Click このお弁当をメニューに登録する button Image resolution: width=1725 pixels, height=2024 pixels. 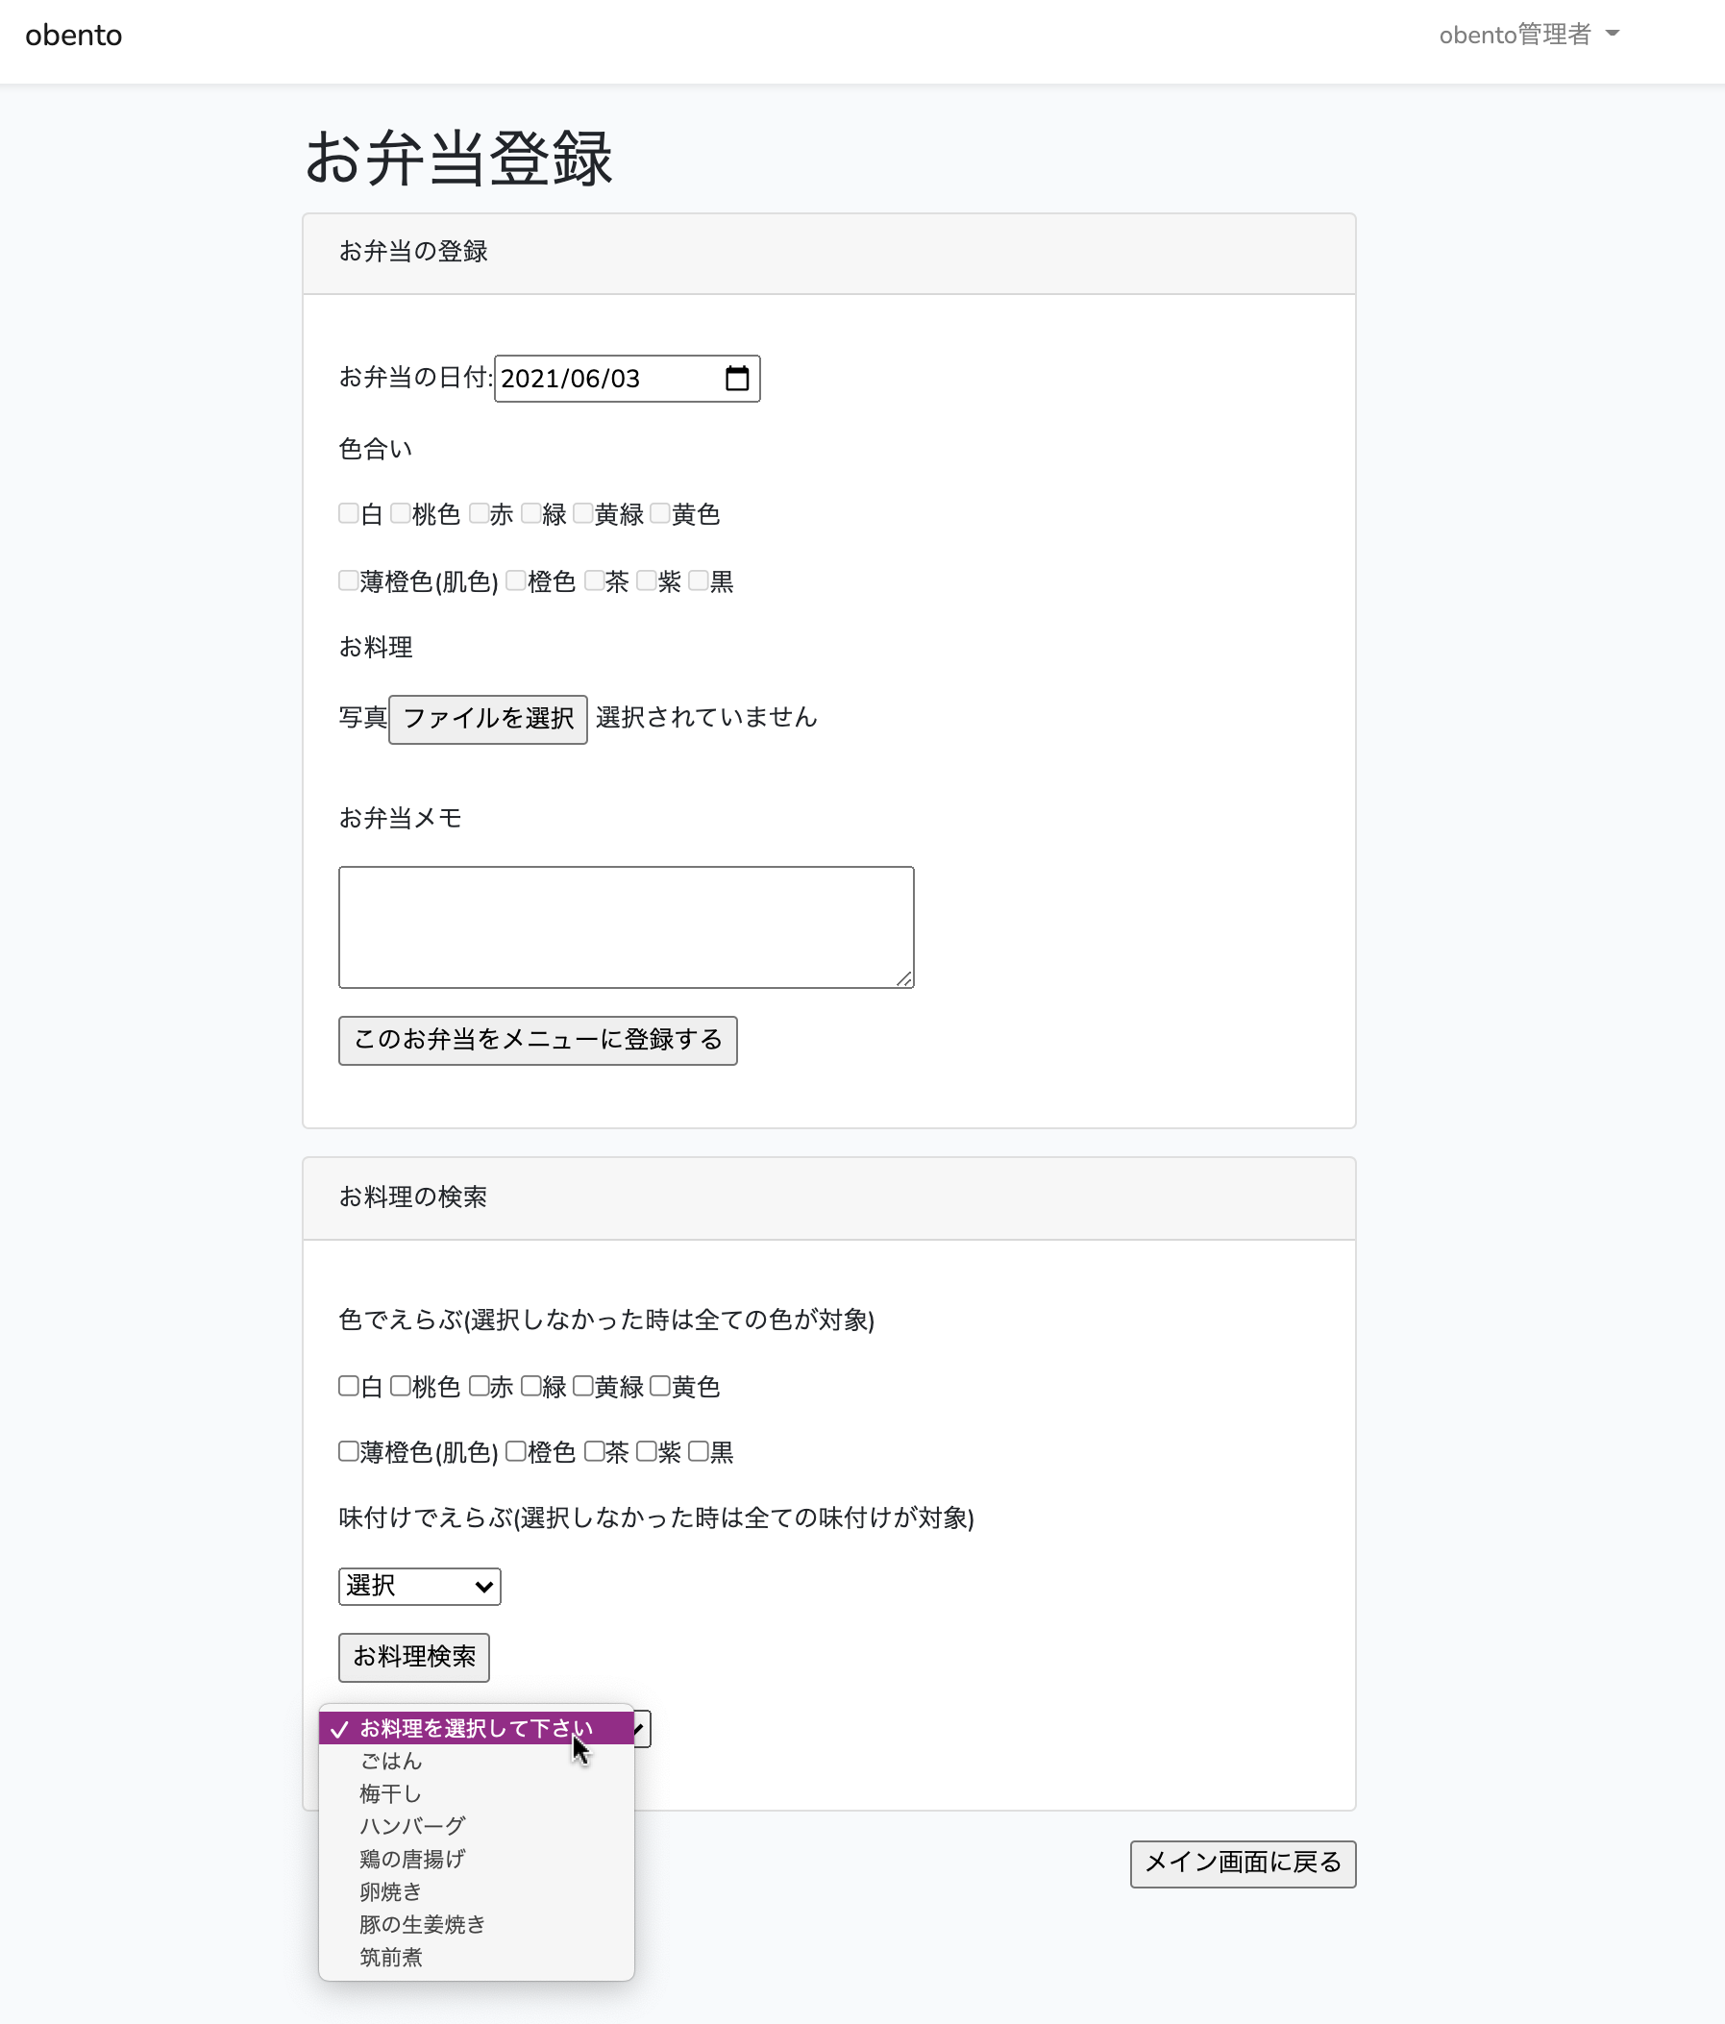[537, 1039]
